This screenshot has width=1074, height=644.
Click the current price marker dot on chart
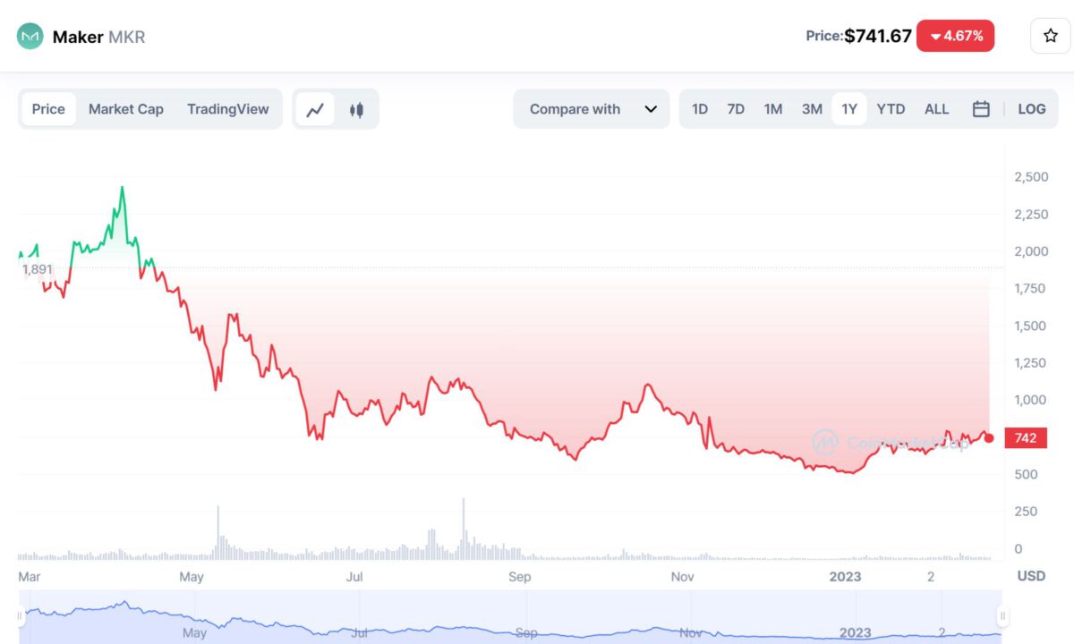click(x=989, y=437)
